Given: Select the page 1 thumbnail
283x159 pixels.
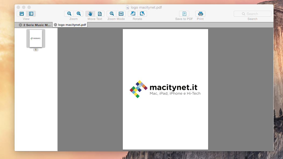Looking at the screenshot, I should click(x=36, y=38).
